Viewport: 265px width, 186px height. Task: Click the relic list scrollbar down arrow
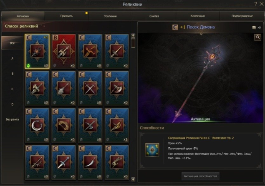pyautogui.click(x=133, y=179)
